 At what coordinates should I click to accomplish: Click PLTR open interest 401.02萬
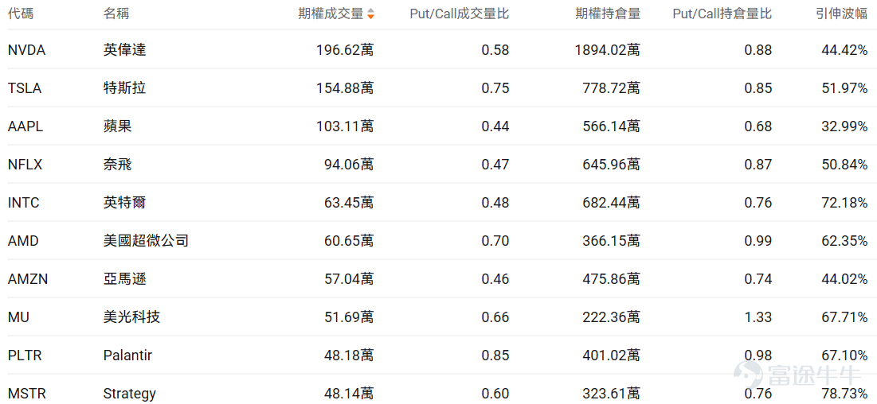(x=612, y=355)
